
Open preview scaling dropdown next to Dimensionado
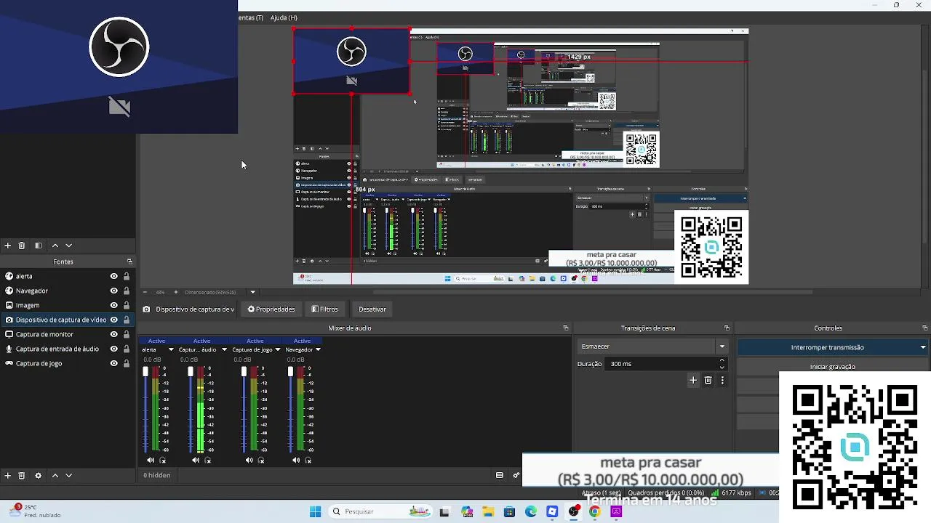click(252, 292)
